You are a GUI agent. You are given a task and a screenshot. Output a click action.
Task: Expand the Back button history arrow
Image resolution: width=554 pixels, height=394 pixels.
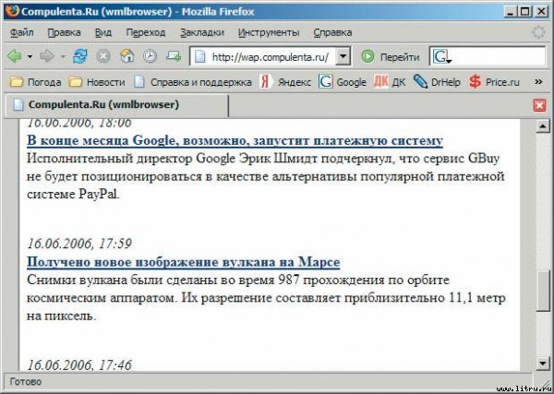pos(28,56)
